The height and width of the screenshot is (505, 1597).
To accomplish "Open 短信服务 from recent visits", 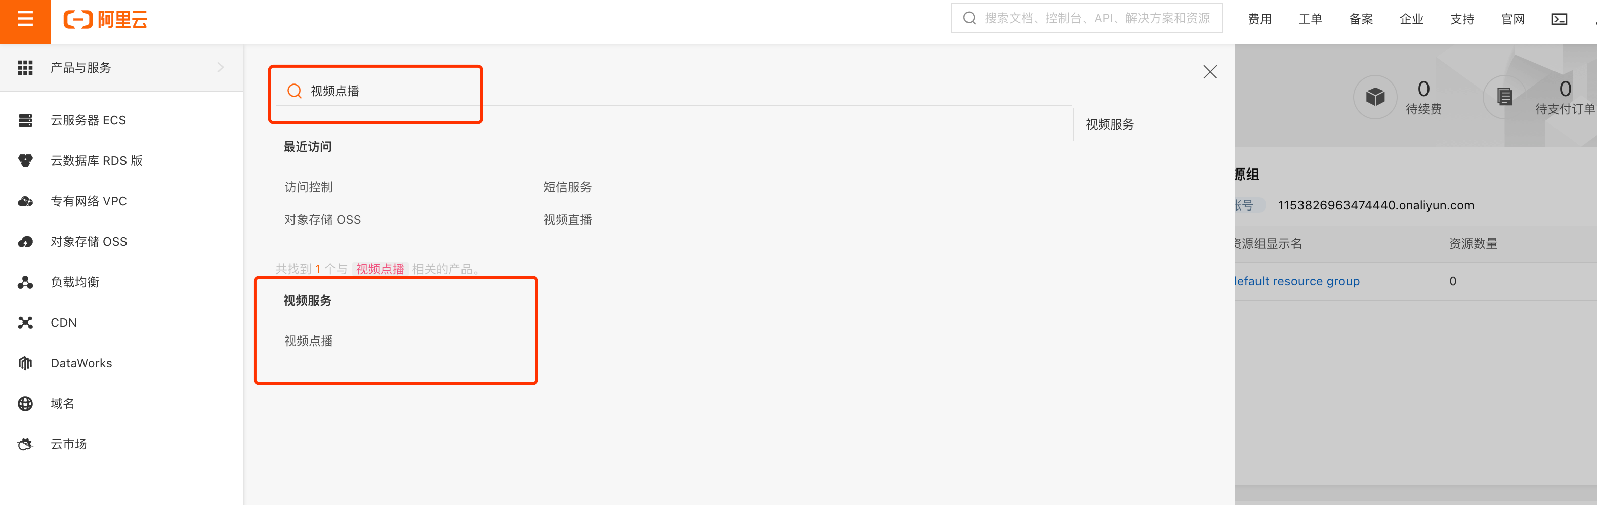I will tap(567, 187).
